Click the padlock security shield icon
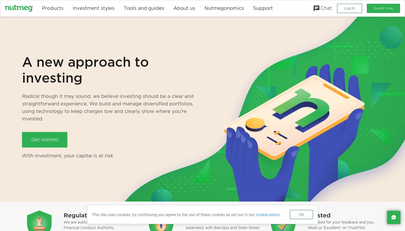This screenshot has width=405, height=231. click(161, 227)
